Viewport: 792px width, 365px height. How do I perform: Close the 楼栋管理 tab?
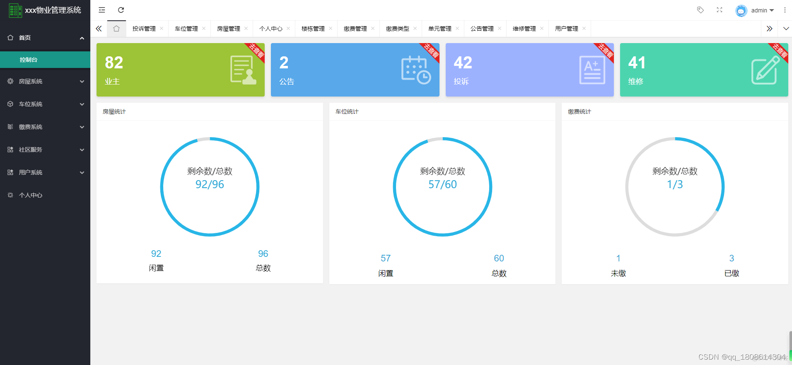(331, 29)
